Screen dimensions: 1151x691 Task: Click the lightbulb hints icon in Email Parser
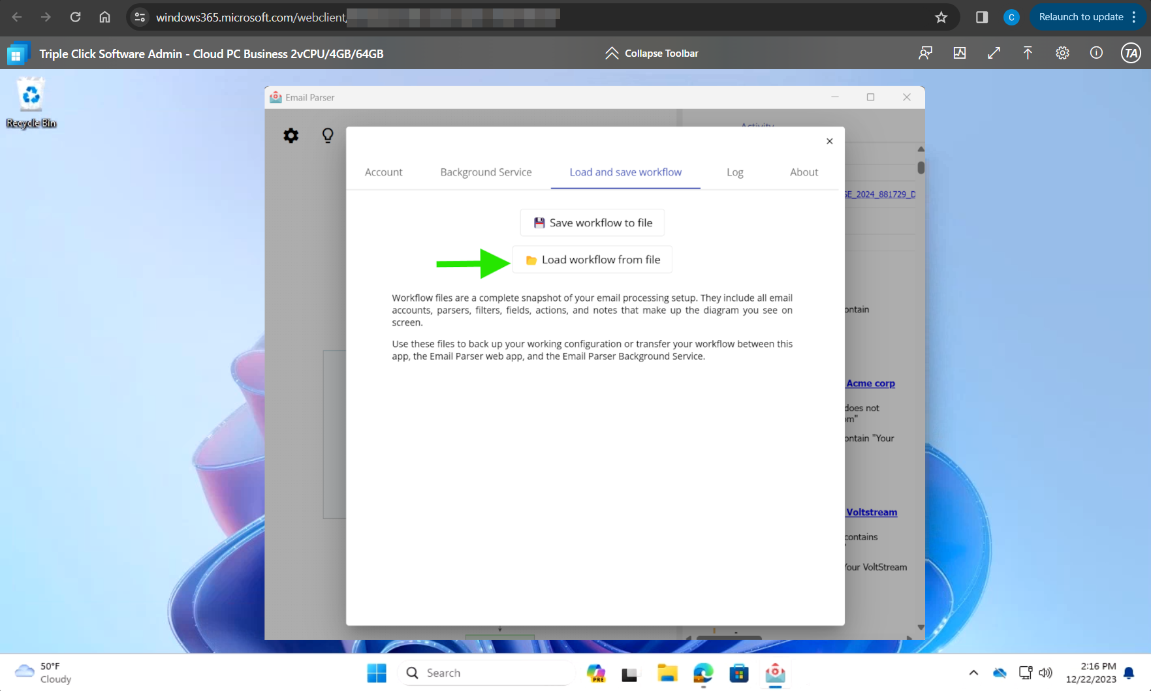click(x=328, y=135)
